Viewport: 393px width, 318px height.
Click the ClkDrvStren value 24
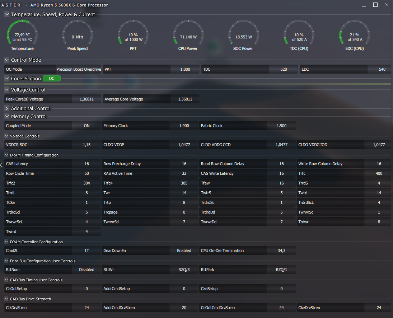(86, 308)
